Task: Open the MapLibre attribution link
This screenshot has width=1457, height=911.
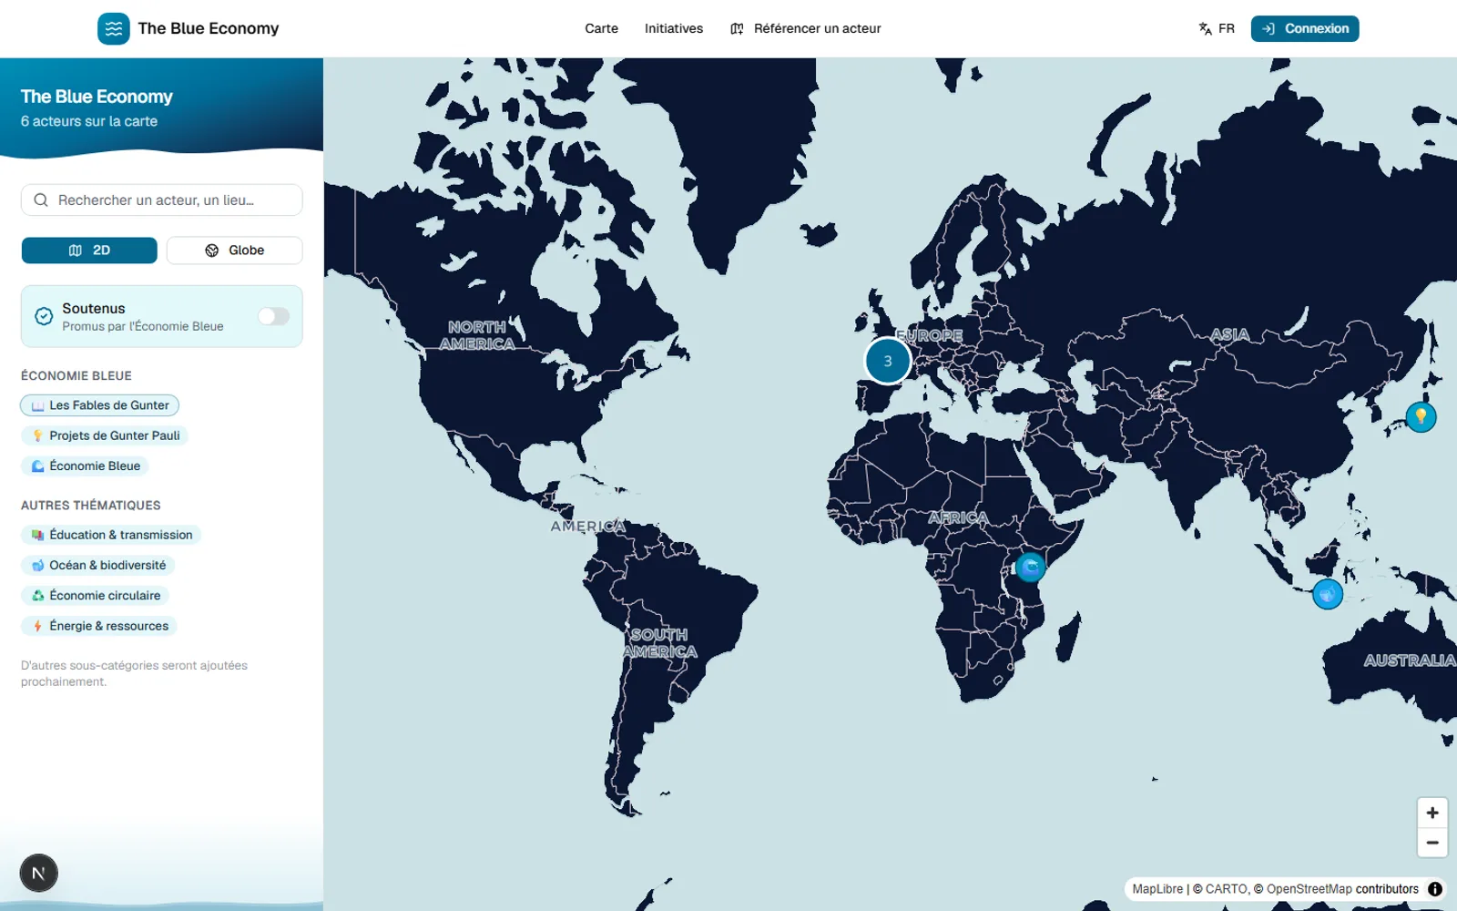Action: tap(1157, 889)
